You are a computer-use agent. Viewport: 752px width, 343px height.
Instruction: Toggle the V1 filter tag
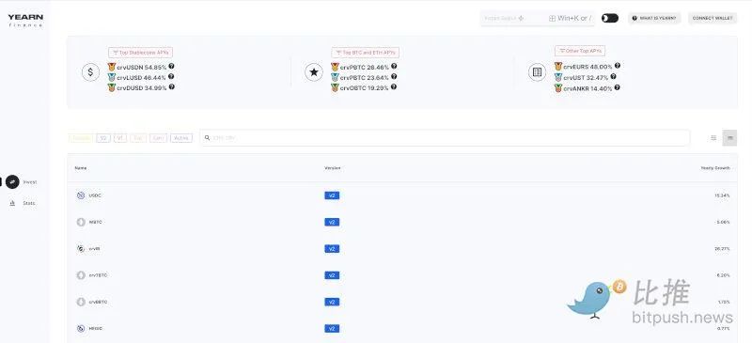[x=120, y=138]
